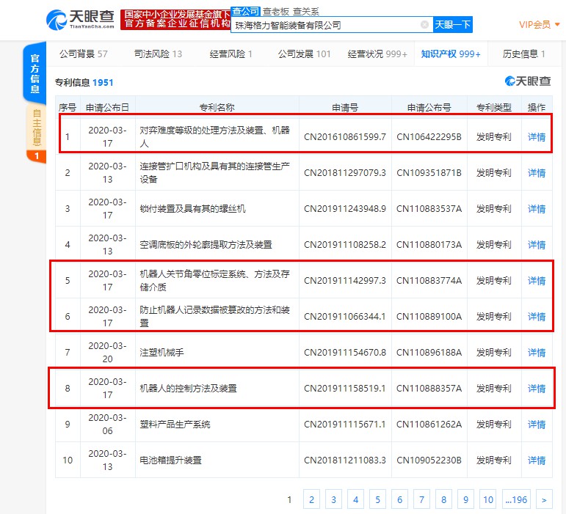The height and width of the screenshot is (514, 566).
Task: Click the 专利信息 1951 section heading
Action: pos(84,83)
